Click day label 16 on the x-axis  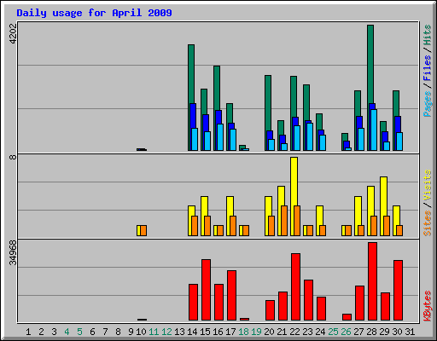click(x=218, y=332)
